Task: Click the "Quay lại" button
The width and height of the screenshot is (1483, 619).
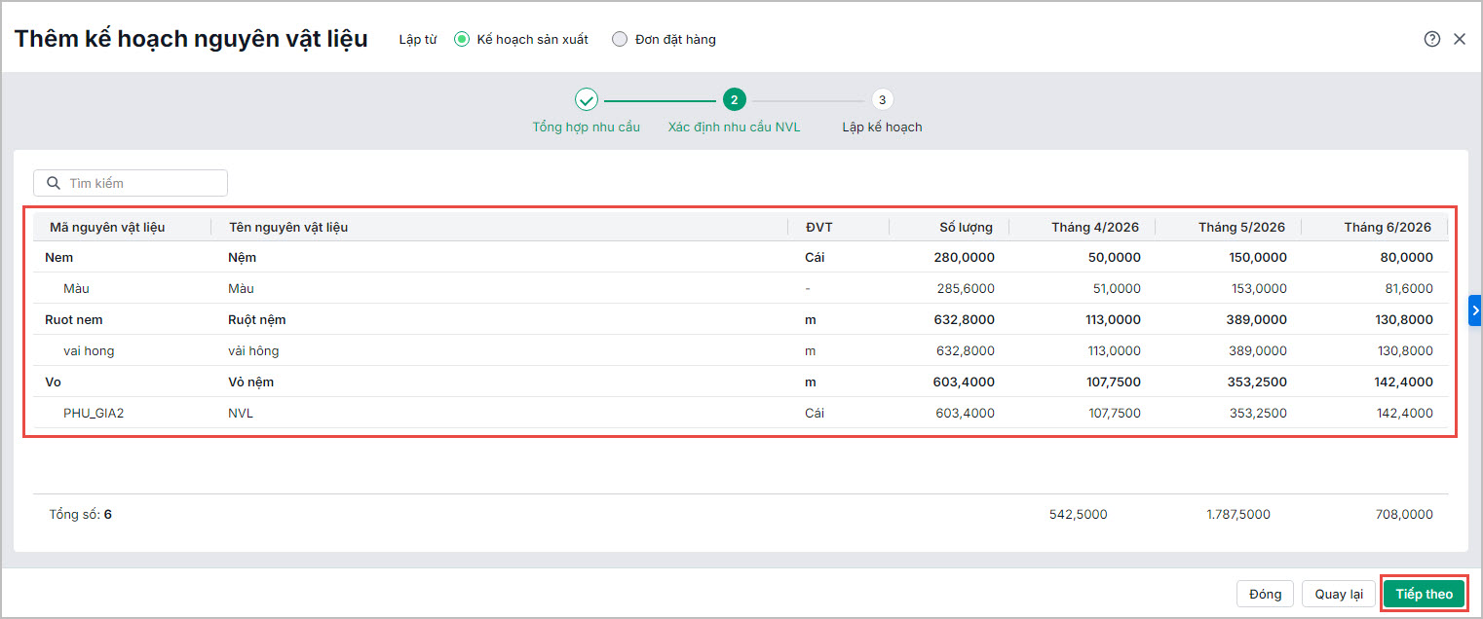Action: (x=1339, y=594)
